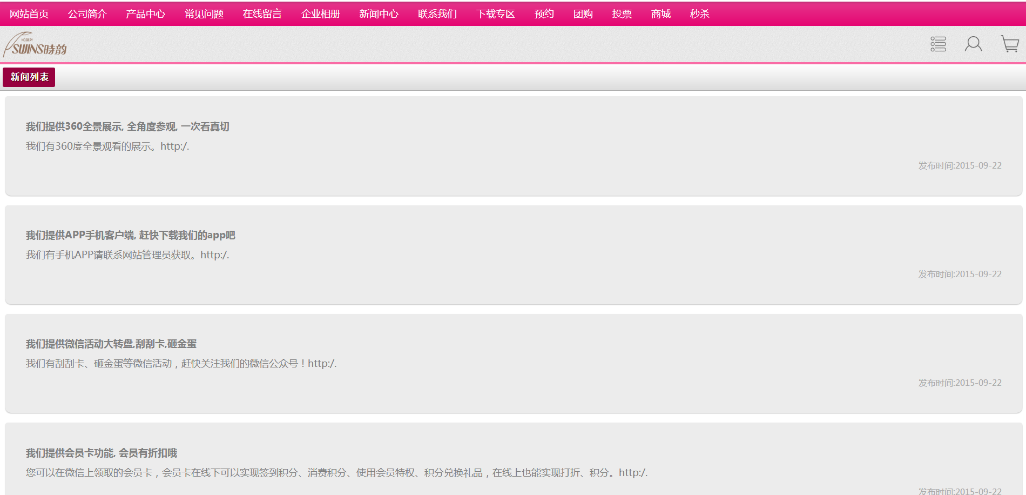The width and height of the screenshot is (1026, 495).
Task: Open 秒杀 menu item
Action: (700, 14)
